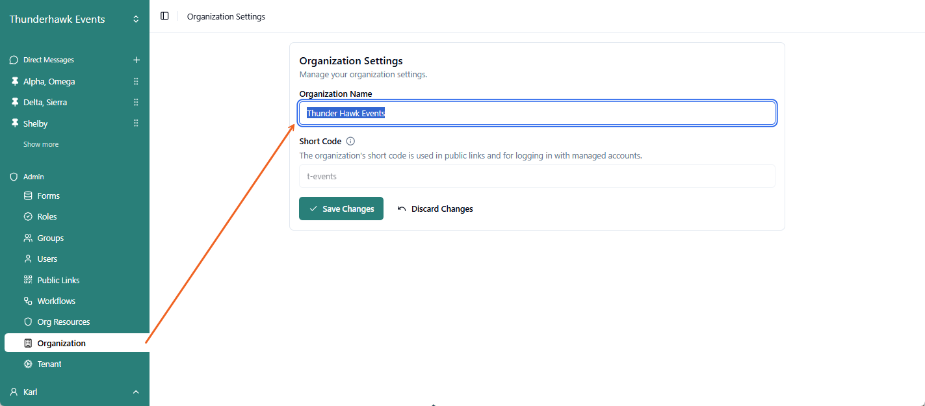Open Org Resources page
925x406 pixels.
[63, 322]
